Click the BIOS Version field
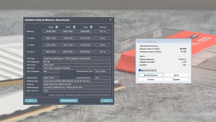216x122 pixels. coord(77,91)
